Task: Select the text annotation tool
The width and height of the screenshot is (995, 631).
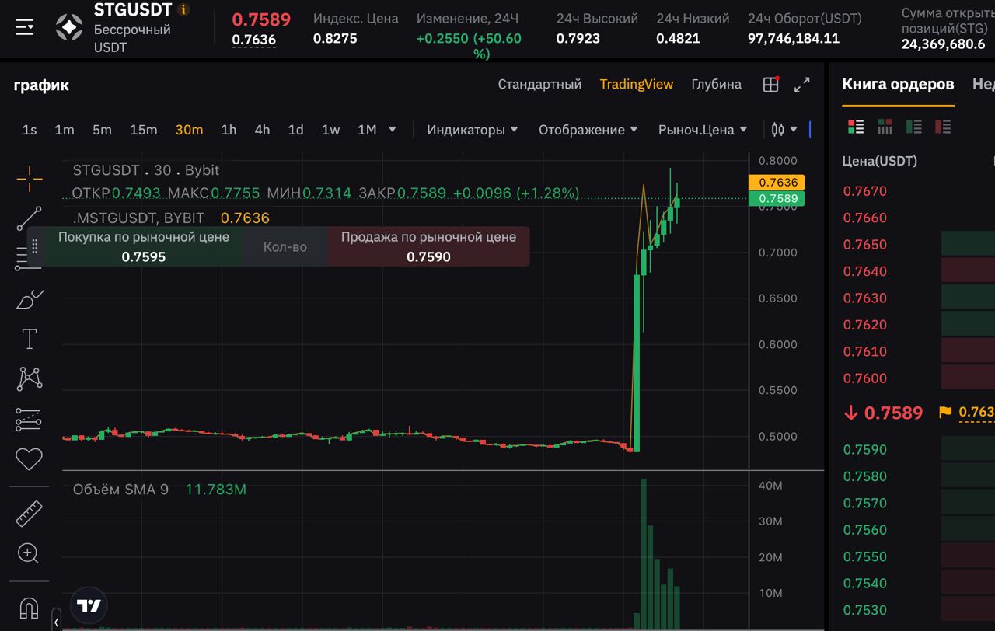Action: coord(30,339)
